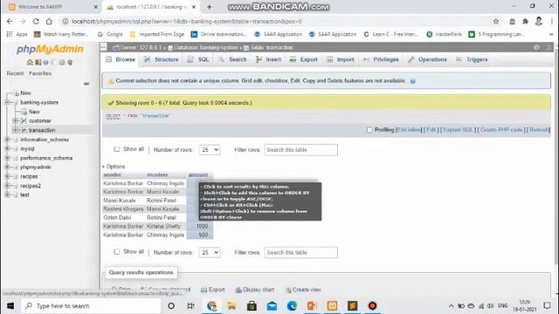
Task: Switch to the Structure tab
Action: pos(161,59)
